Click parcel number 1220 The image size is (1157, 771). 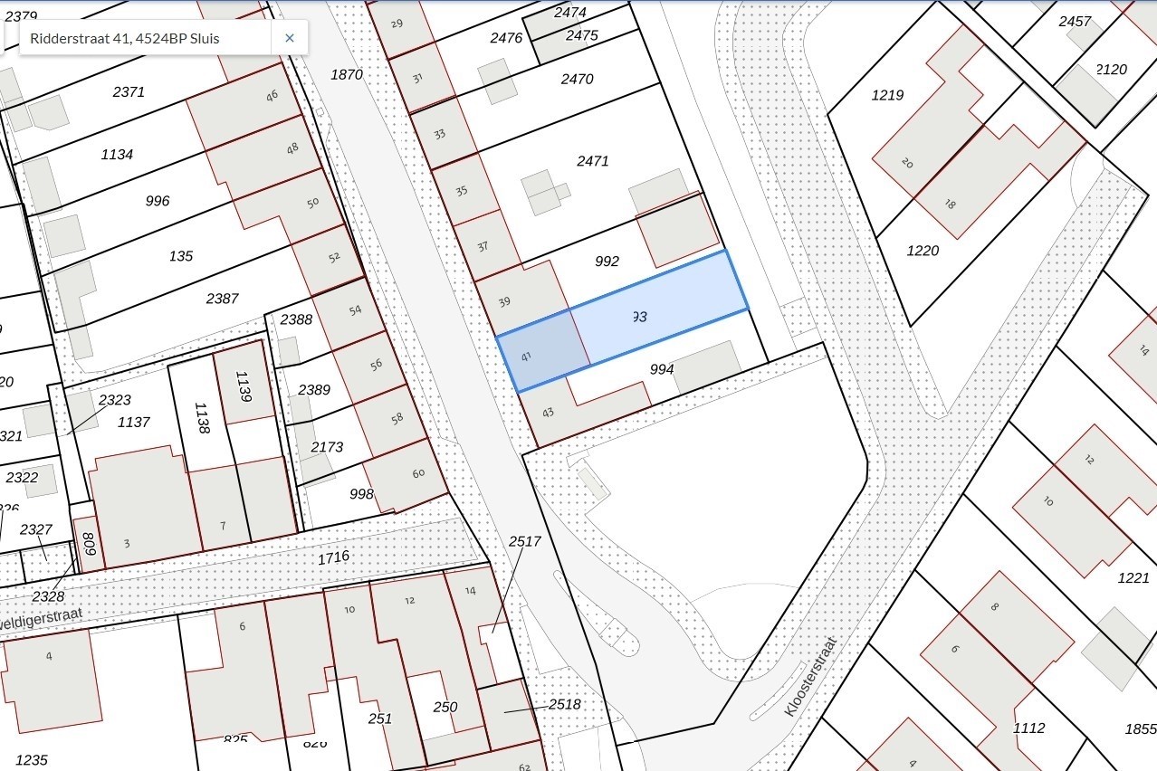[923, 251]
